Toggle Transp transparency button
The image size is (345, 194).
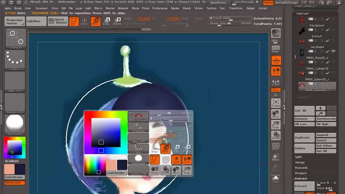276,157
